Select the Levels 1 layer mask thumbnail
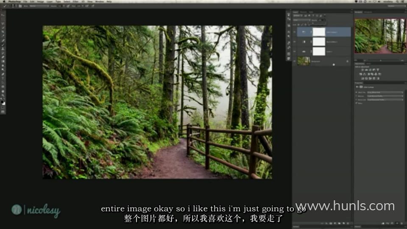This screenshot has width=407, height=229. tap(319, 51)
